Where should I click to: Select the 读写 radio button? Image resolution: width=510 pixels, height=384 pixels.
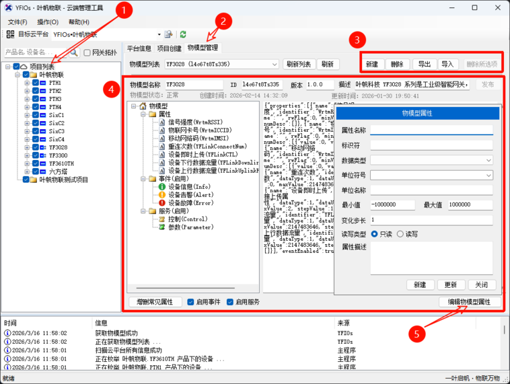(400, 234)
